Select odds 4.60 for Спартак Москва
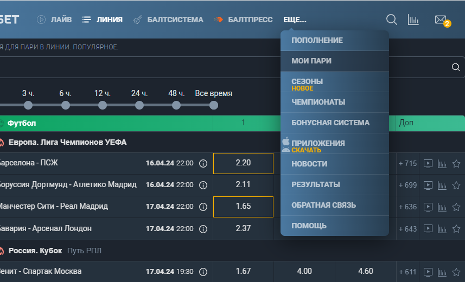Image resolution: width=465 pixels, height=282 pixels. pyautogui.click(x=365, y=272)
